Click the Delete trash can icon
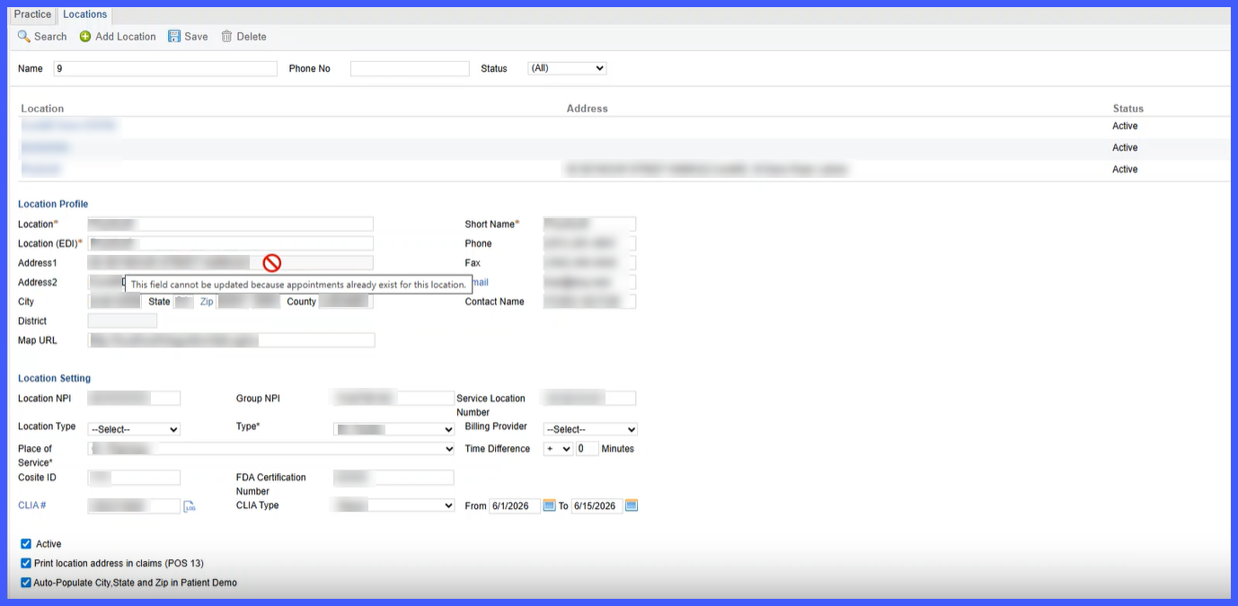This screenshot has height=606, width=1238. click(226, 37)
